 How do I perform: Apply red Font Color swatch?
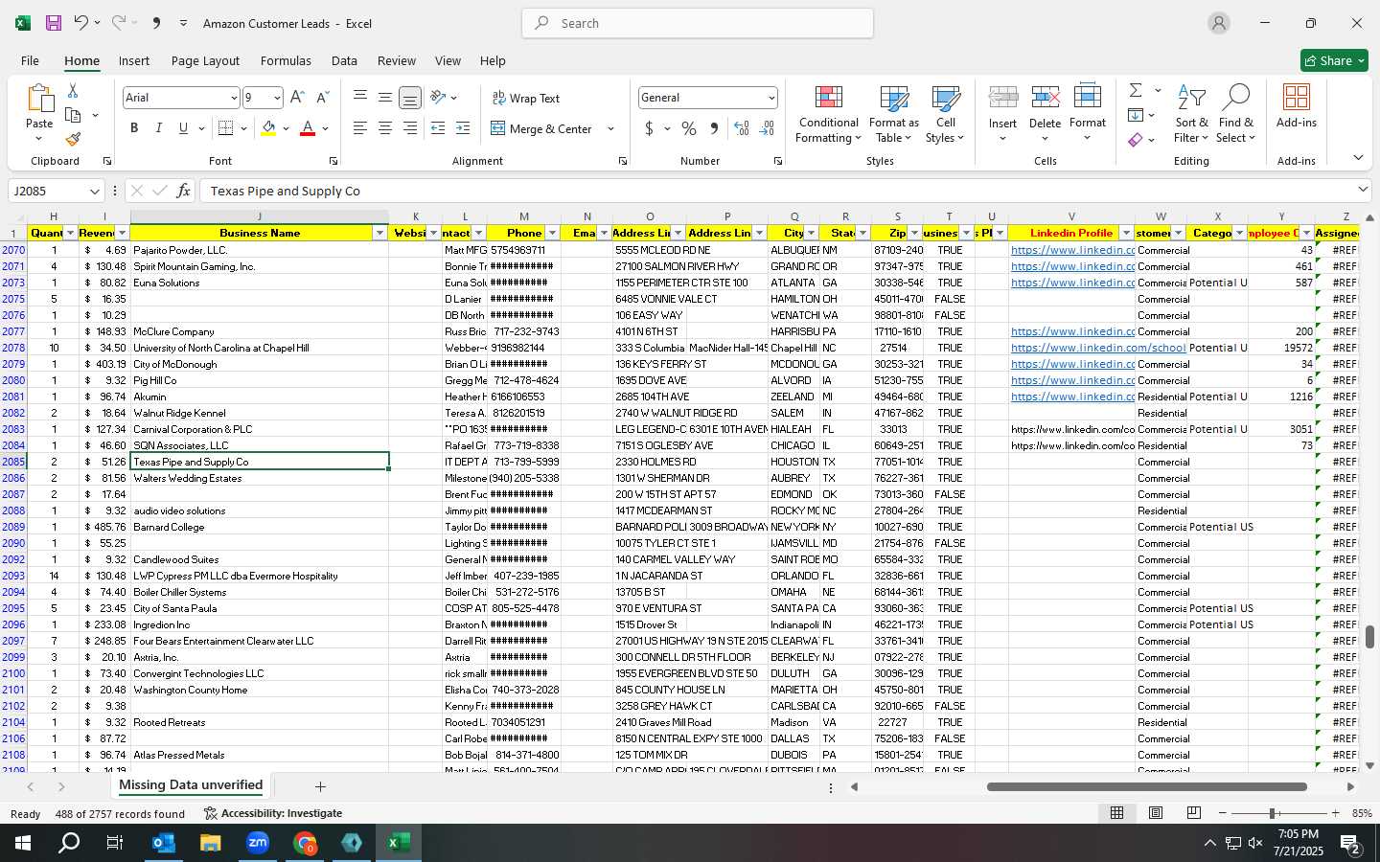click(x=308, y=128)
